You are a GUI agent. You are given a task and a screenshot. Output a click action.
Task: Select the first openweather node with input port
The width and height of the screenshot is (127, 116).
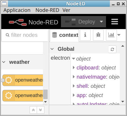(x=23, y=80)
